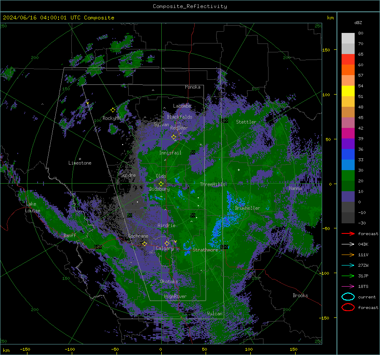Click the Strathmore town label
Viewport: 380px width, 355px height.
(x=205, y=250)
